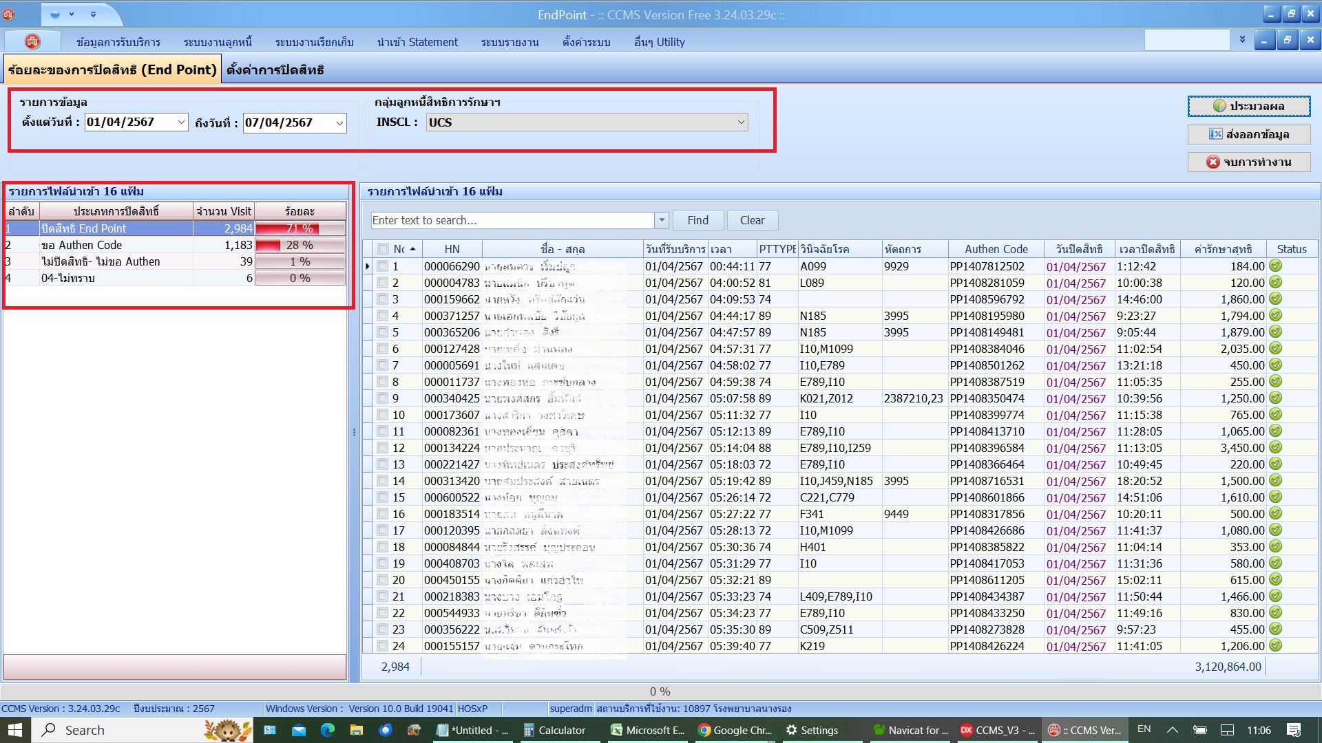Open the ข้อมูลการรับบริการ menu
The image size is (1322, 743).
[x=118, y=42]
